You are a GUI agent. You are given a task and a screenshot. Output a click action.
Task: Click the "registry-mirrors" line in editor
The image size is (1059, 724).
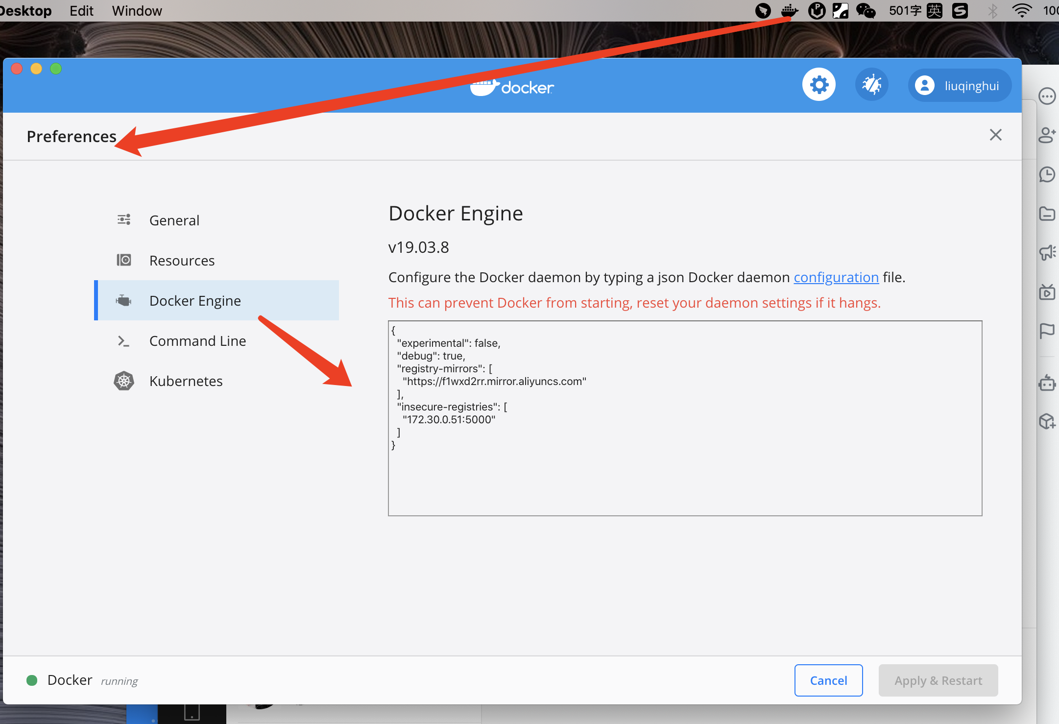pyautogui.click(x=445, y=368)
